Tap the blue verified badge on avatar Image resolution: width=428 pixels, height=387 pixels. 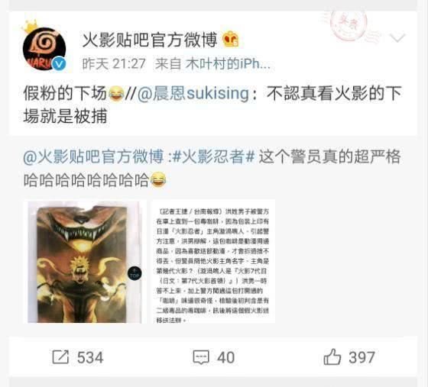pyautogui.click(x=59, y=64)
